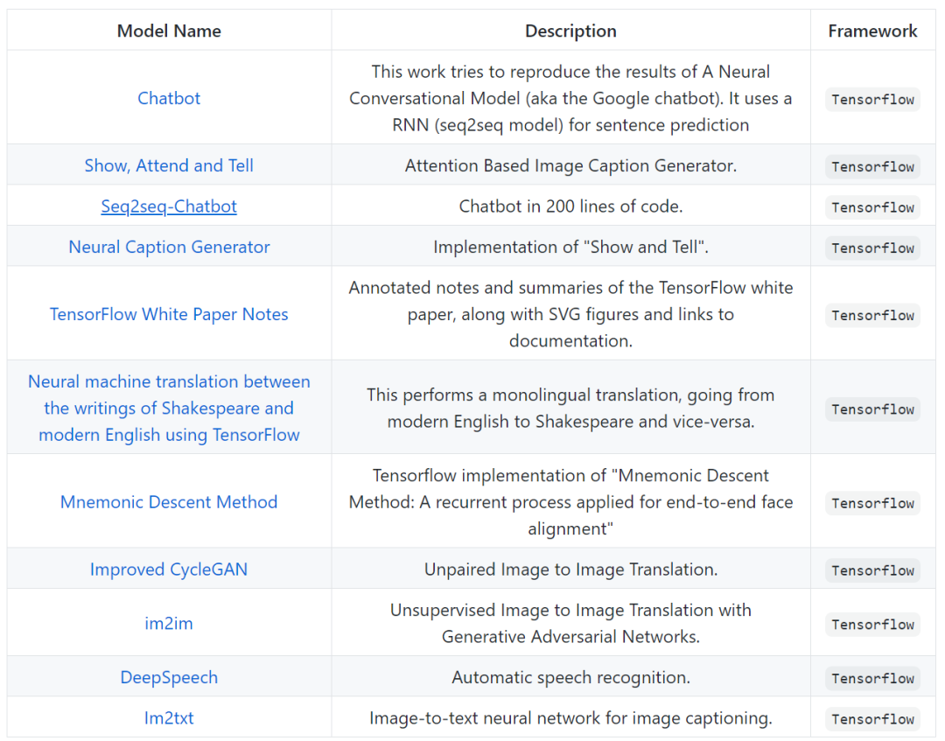Open the Improved CycleGAN link
This screenshot has width=945, height=741.
point(169,570)
